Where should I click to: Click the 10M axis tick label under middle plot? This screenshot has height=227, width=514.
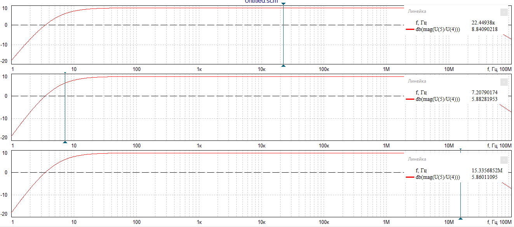(449, 146)
